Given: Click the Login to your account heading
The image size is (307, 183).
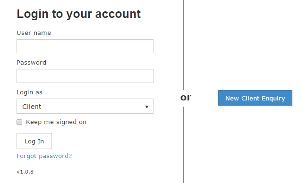Looking at the screenshot, I should (79, 14).
